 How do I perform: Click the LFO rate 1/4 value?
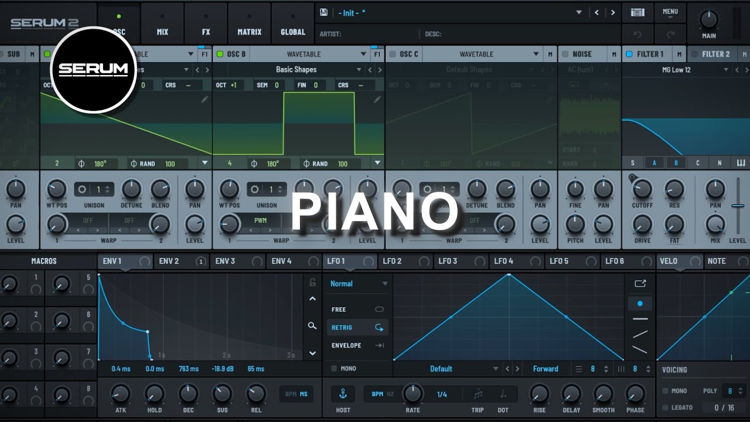click(442, 394)
